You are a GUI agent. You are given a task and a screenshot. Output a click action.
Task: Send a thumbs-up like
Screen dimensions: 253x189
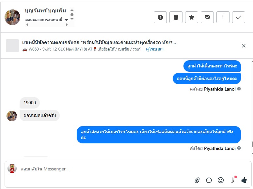[244, 180]
